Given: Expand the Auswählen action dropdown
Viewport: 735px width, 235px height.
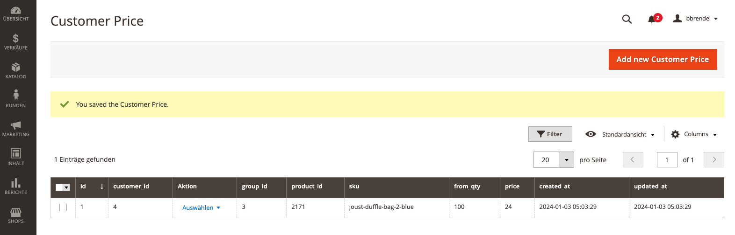Looking at the screenshot, I should pos(201,208).
